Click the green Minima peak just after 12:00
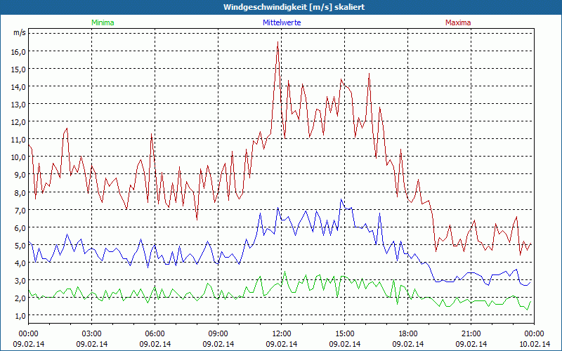 [x=285, y=272]
